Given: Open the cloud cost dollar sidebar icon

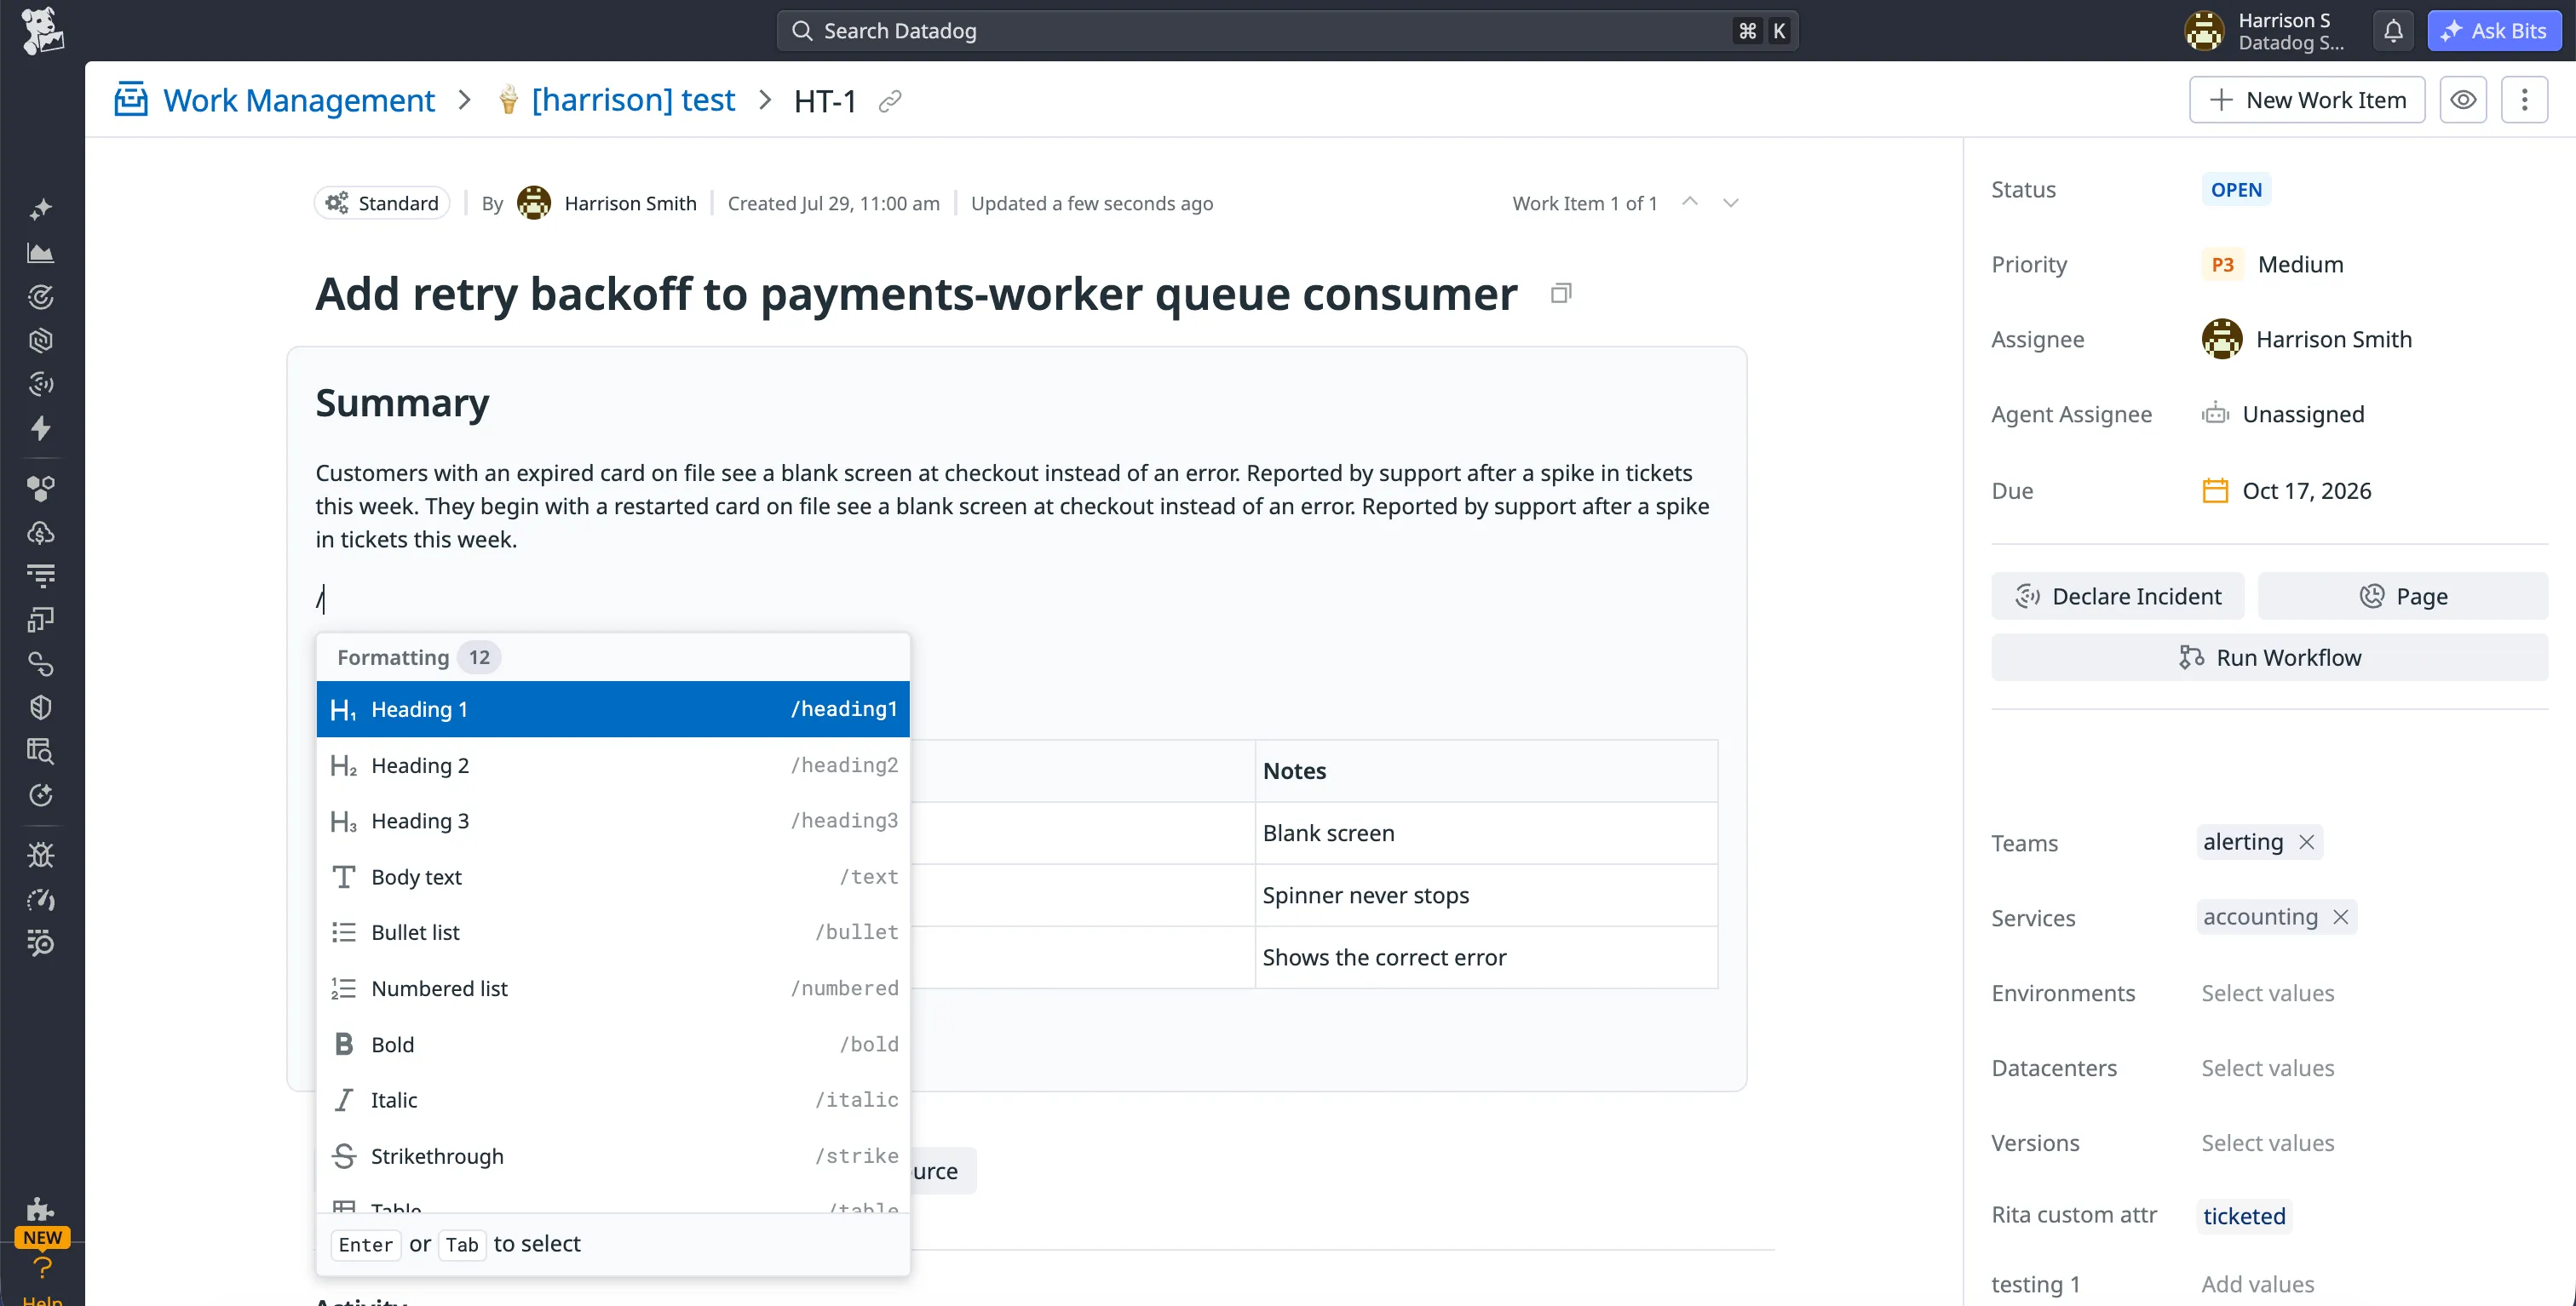Looking at the screenshot, I should coord(41,533).
